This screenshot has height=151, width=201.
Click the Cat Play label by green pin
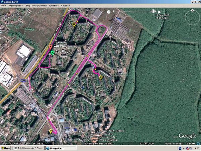click(x=62, y=52)
